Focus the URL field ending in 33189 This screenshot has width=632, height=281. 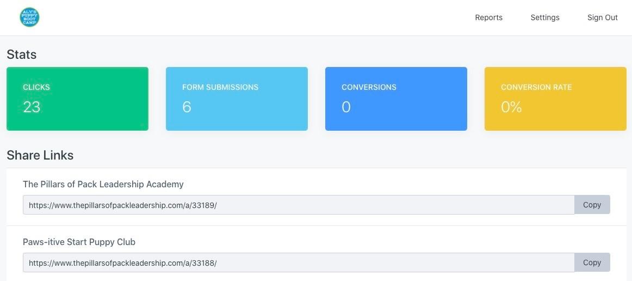click(298, 205)
